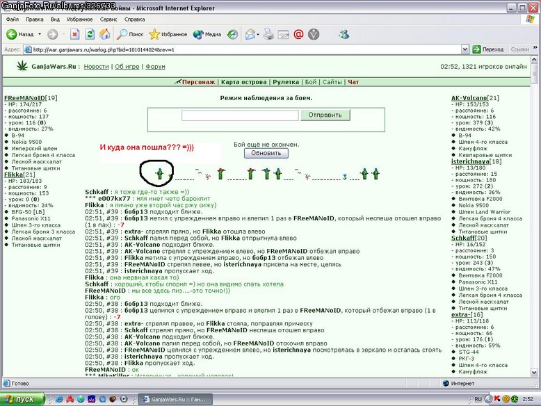Open extra- player profile link
541x406 pixels.
(460, 315)
